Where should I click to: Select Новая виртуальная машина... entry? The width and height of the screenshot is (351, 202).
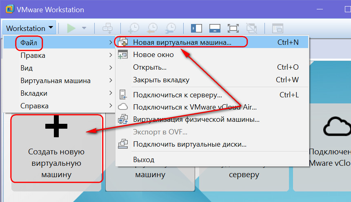pos(212,42)
